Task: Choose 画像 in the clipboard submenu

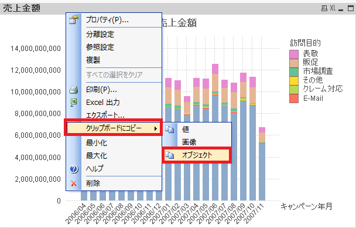Action: pos(189,142)
